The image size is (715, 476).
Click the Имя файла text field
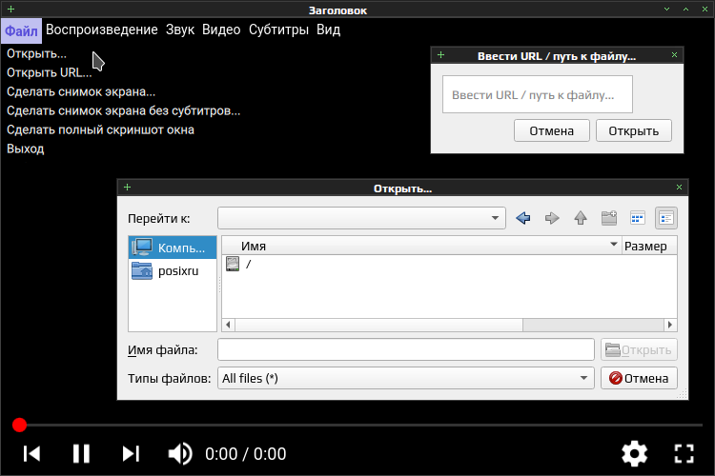406,349
